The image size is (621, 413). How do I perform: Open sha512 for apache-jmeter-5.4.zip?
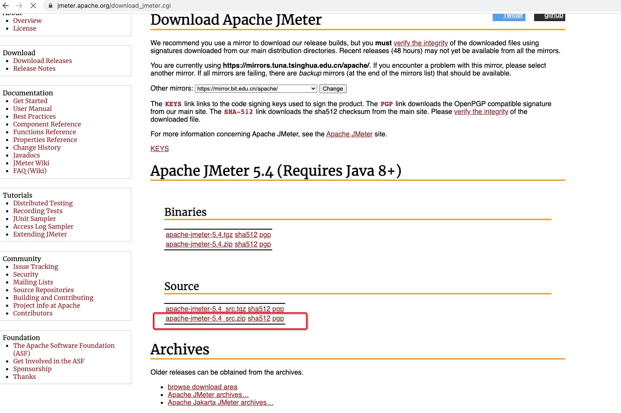point(246,244)
